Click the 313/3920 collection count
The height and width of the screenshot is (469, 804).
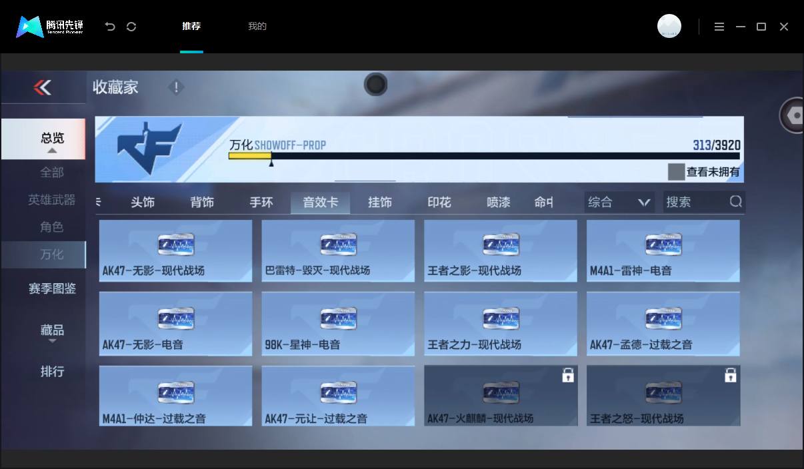pos(716,145)
